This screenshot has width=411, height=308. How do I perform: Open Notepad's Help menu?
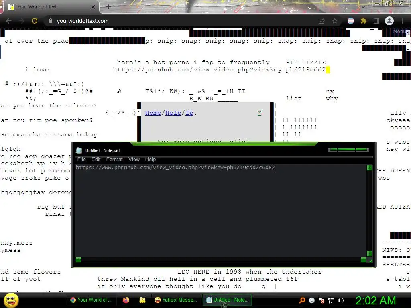click(x=151, y=159)
